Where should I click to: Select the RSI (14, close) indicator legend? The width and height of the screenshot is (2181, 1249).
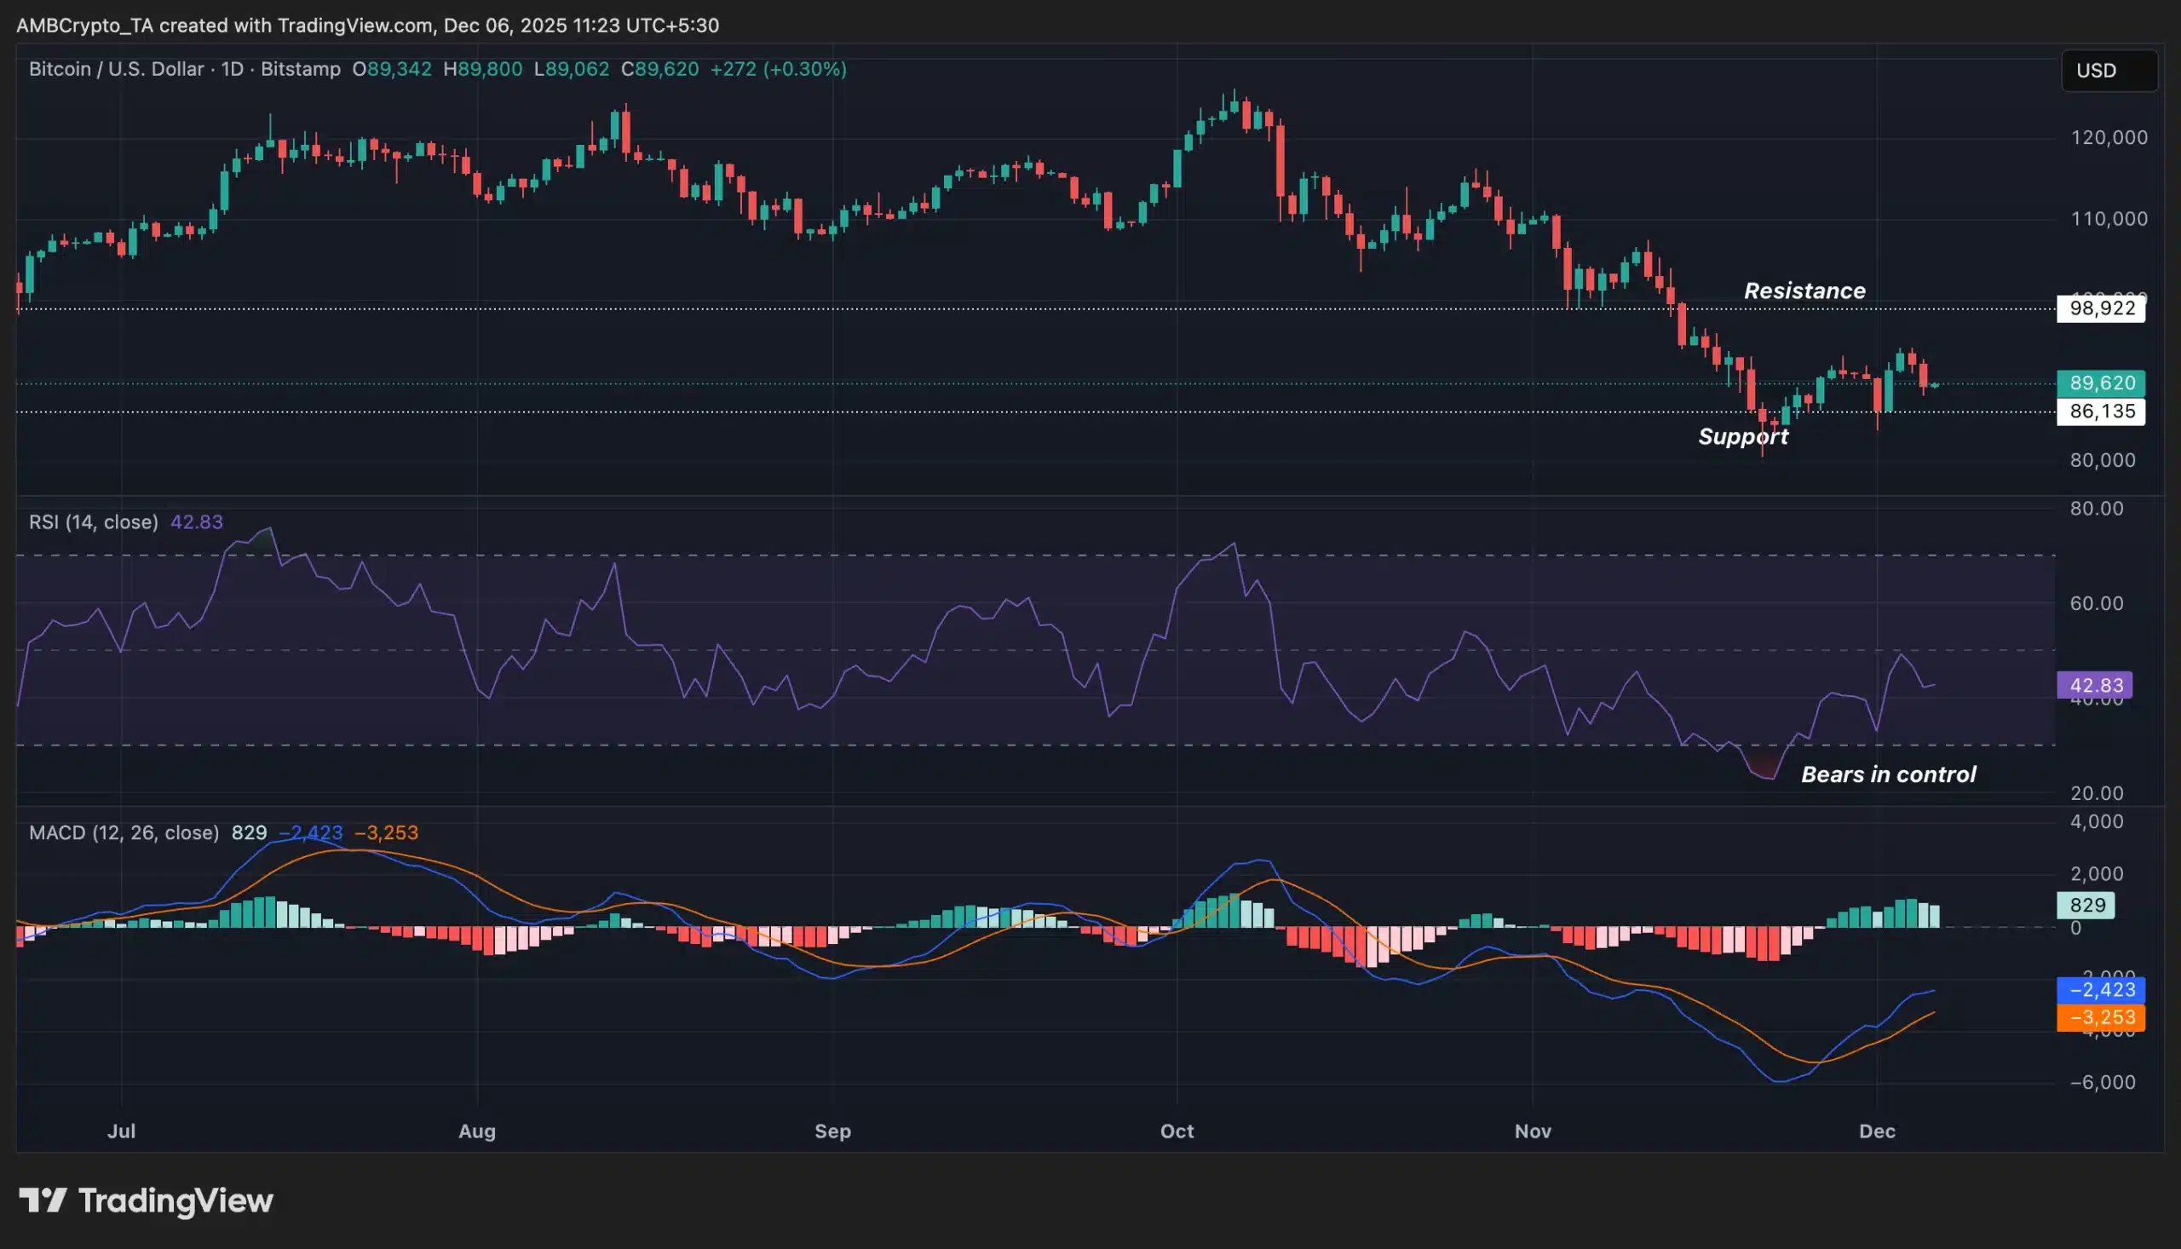tap(93, 521)
